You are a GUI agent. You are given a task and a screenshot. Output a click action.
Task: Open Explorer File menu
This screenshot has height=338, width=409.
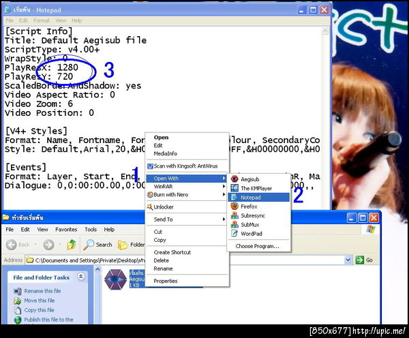10,230
